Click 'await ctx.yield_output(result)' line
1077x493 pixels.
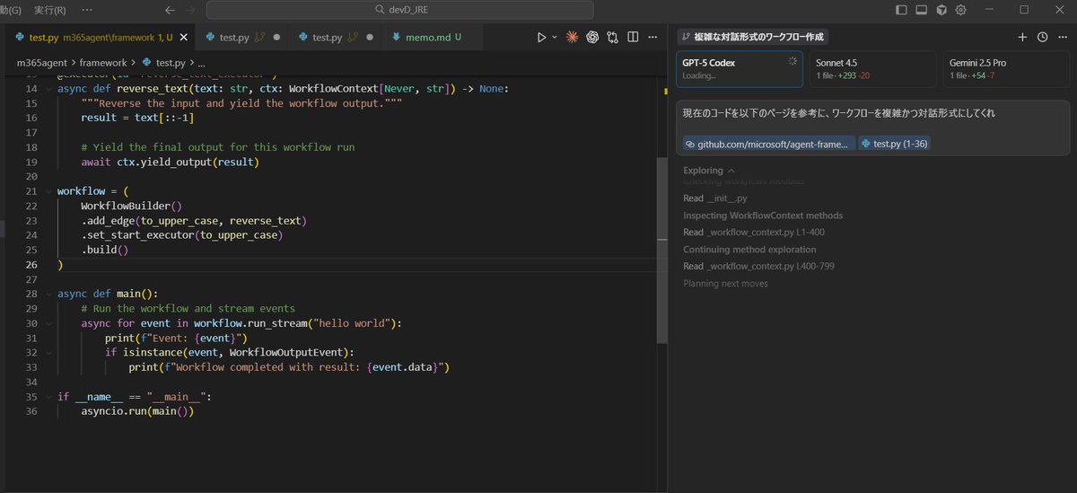170,162
